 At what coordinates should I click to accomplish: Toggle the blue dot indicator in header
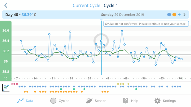point(169,15)
